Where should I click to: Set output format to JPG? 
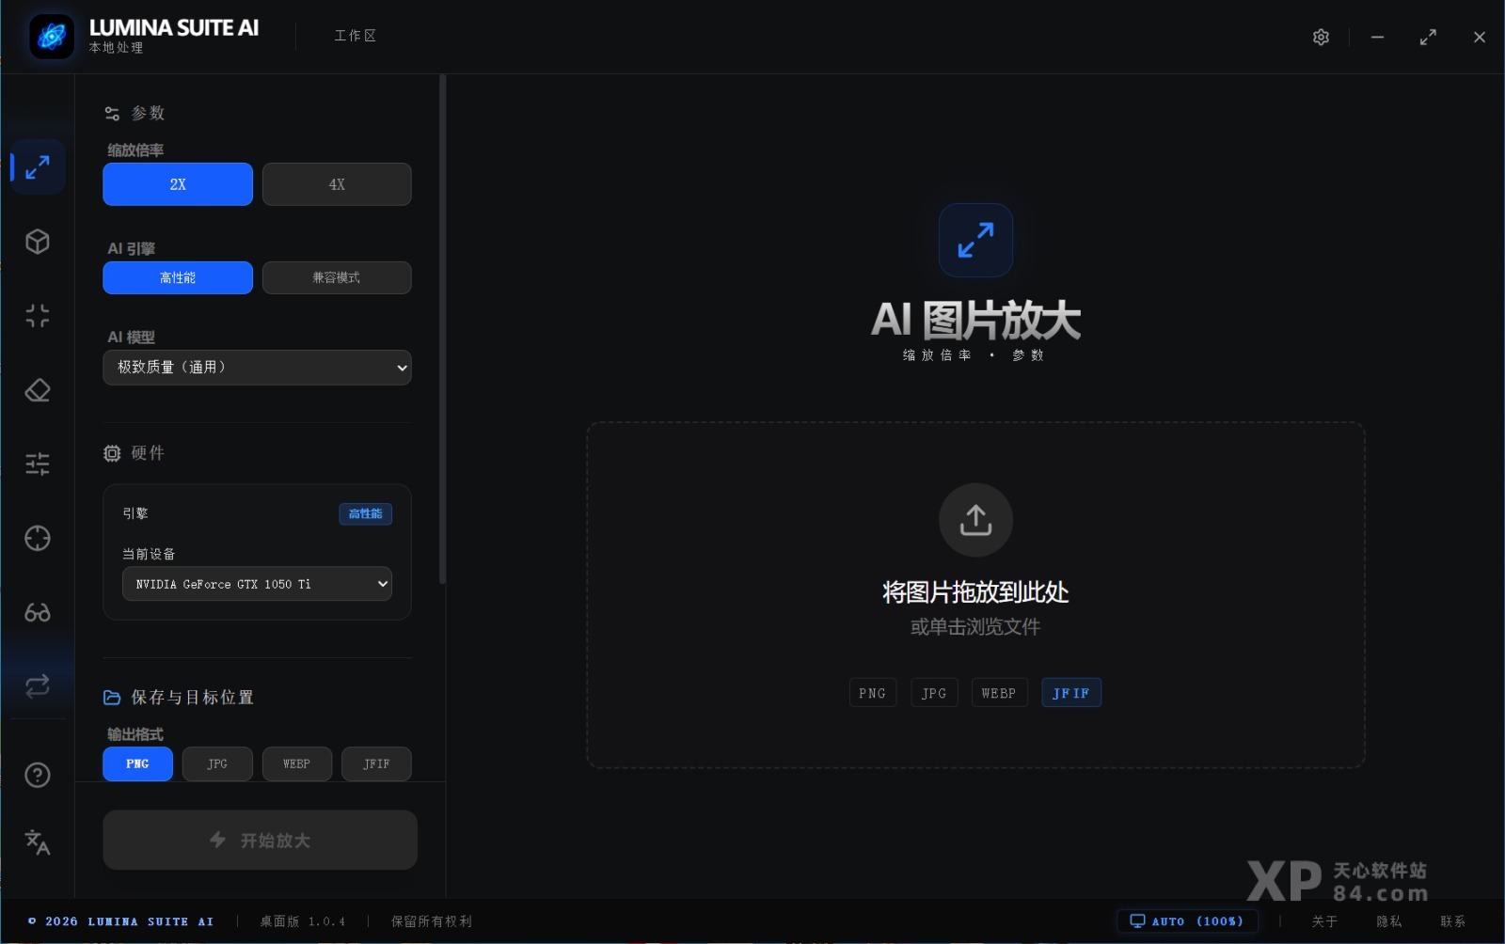click(x=217, y=764)
